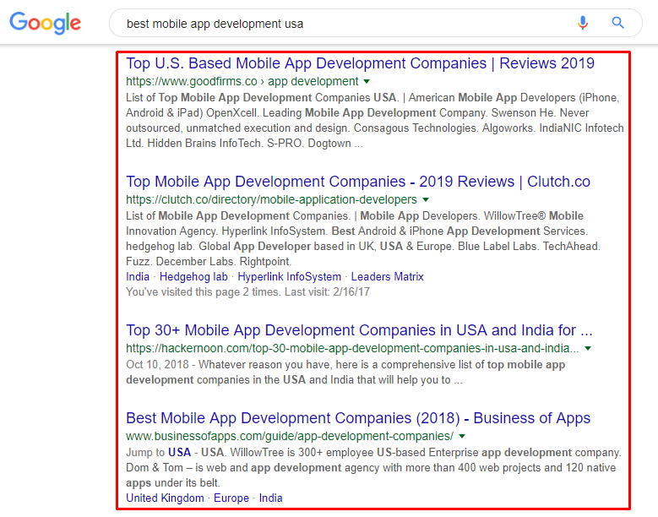
Task: Open Best Mobile App Development Companies (2018) result
Action: [x=358, y=418]
